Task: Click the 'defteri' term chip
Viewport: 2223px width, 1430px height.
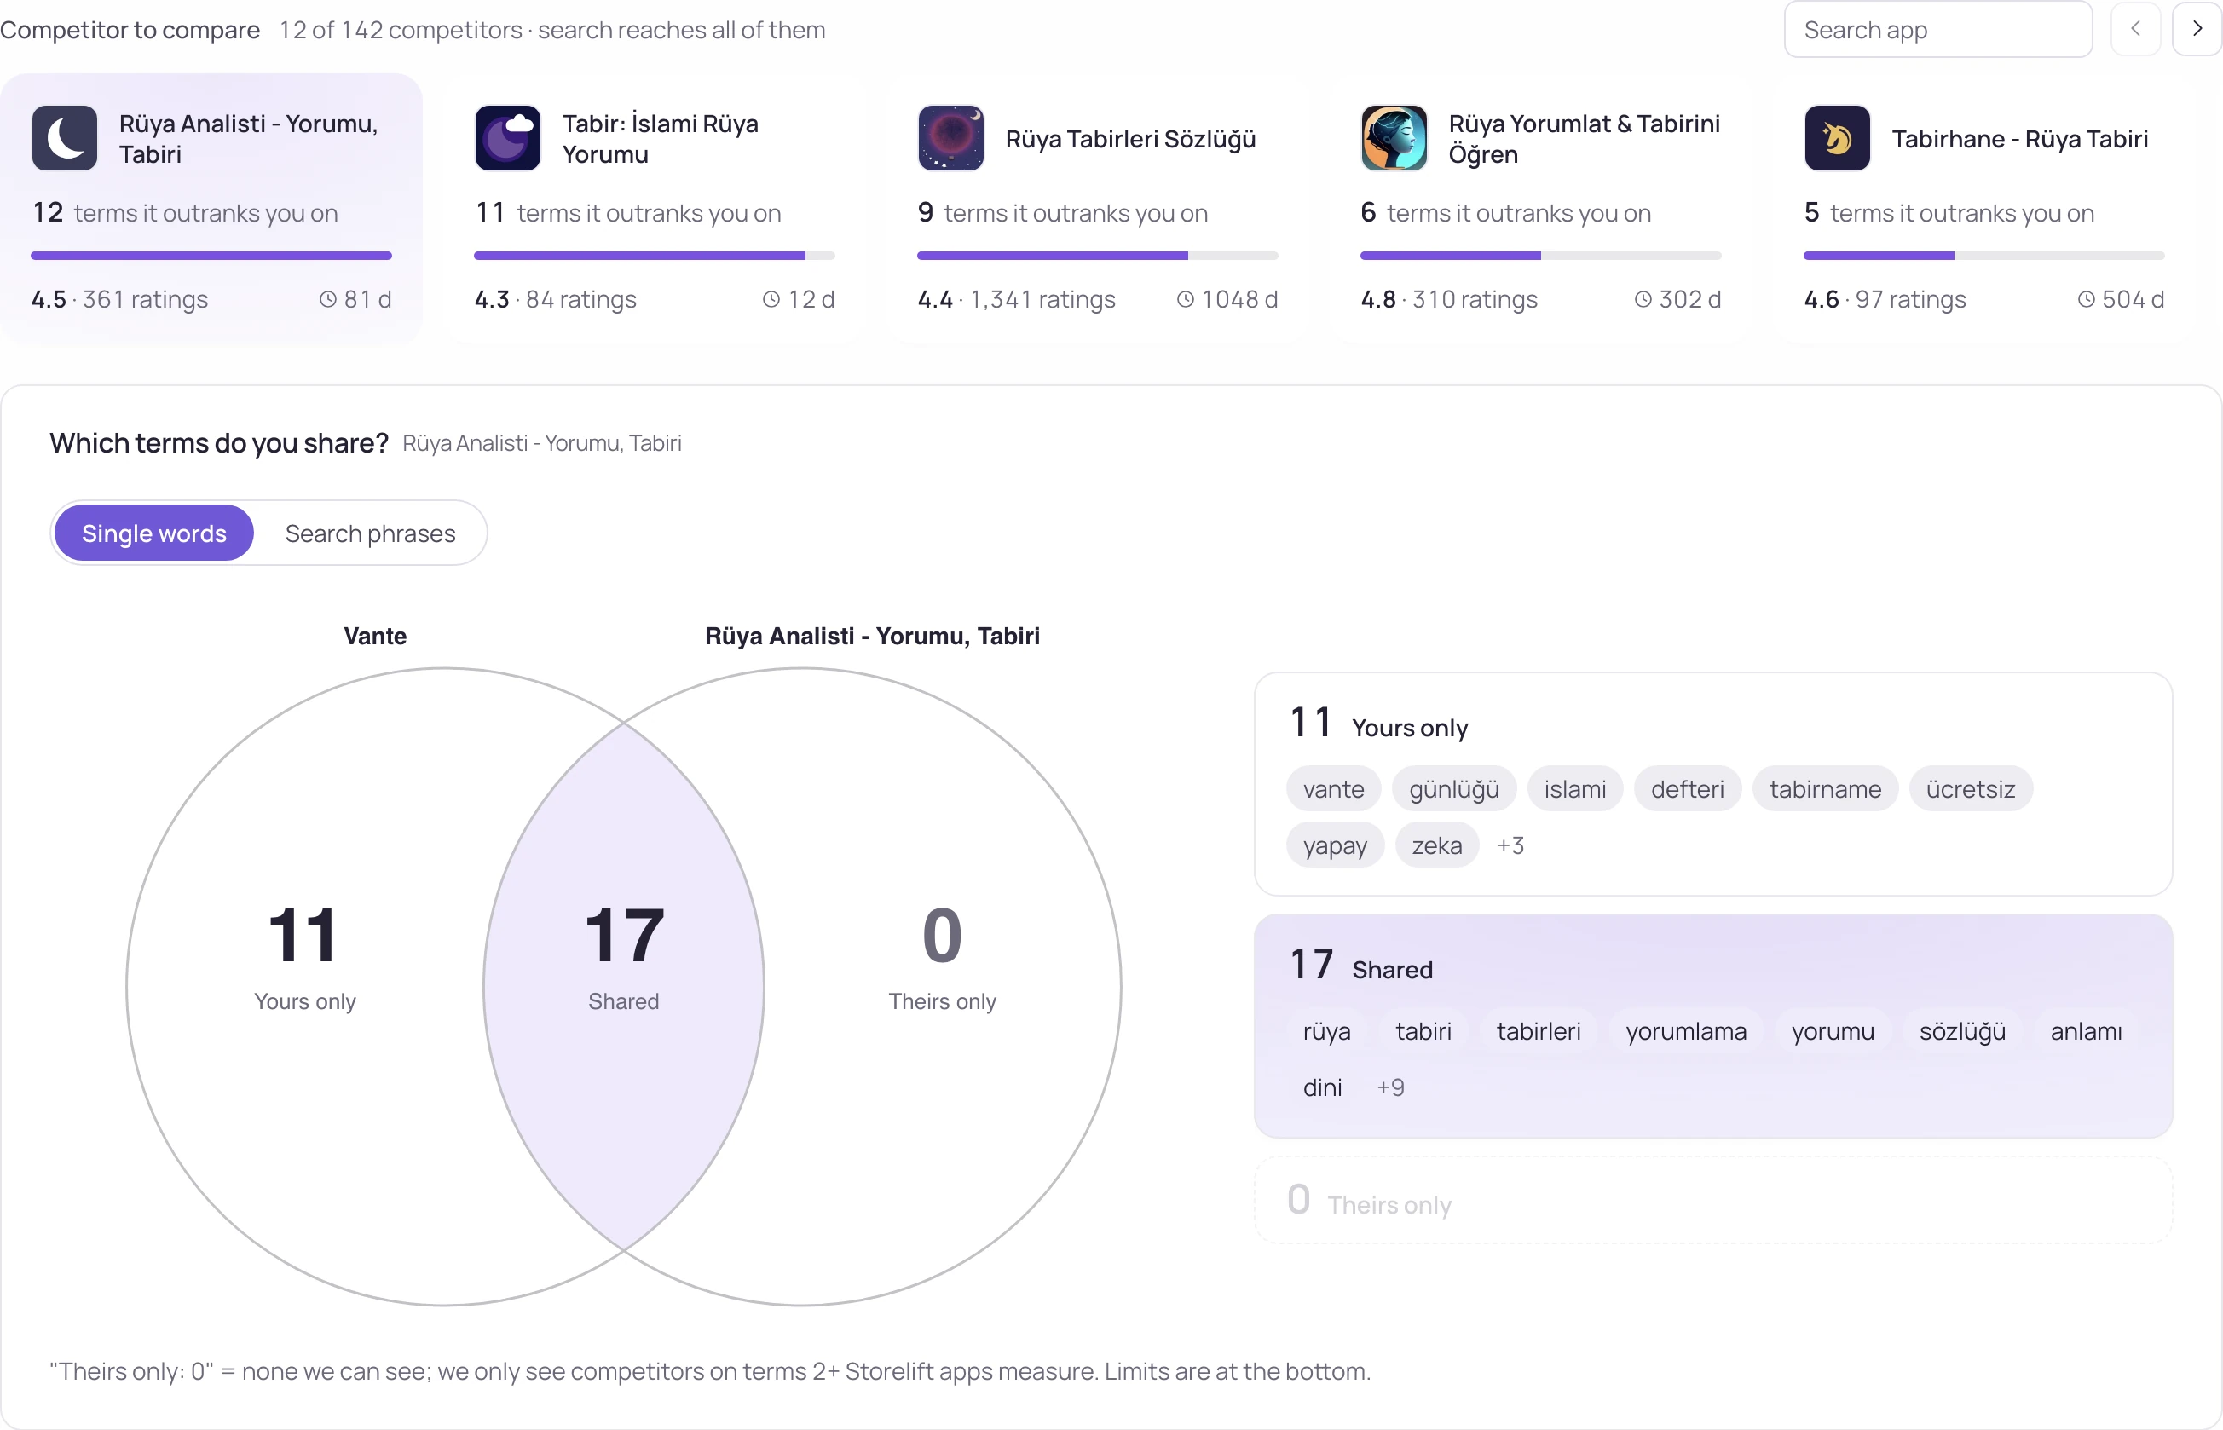Action: tap(1687, 789)
